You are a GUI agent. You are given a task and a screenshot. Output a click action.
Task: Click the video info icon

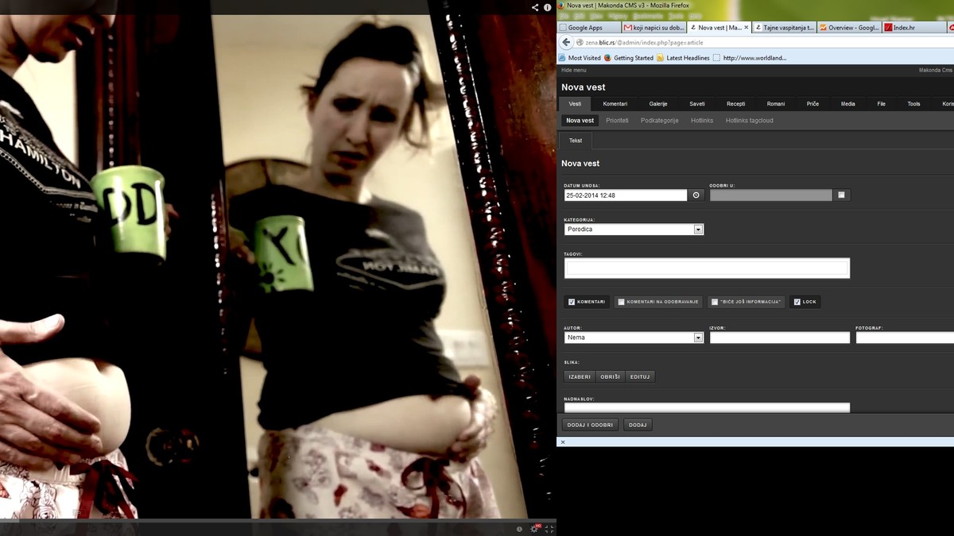click(x=548, y=7)
